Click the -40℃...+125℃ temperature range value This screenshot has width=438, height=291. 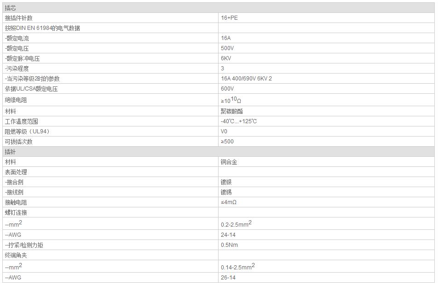tap(239, 121)
